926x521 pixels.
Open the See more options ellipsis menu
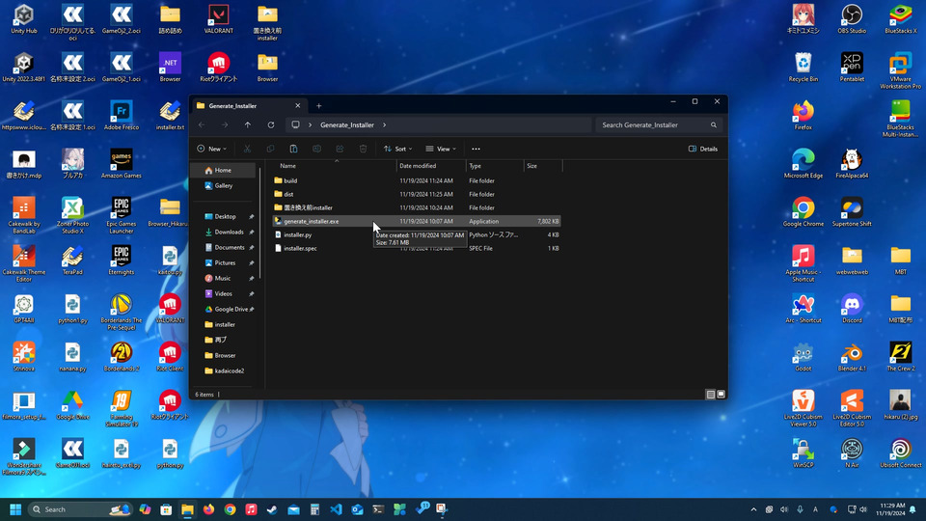pyautogui.click(x=476, y=149)
